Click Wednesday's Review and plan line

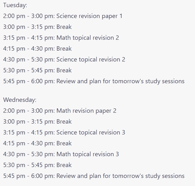click(x=94, y=176)
